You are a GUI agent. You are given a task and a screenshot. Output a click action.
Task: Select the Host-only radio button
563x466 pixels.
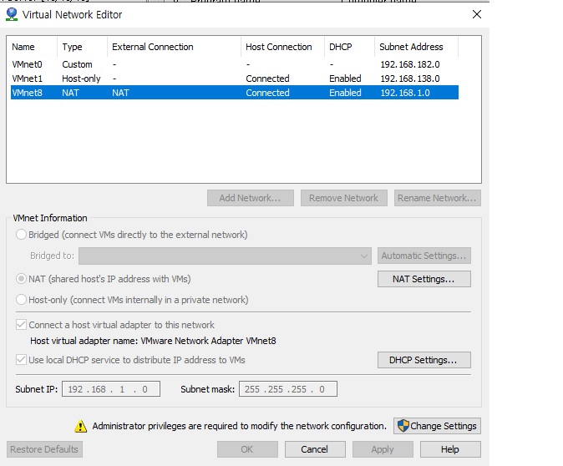click(x=21, y=300)
